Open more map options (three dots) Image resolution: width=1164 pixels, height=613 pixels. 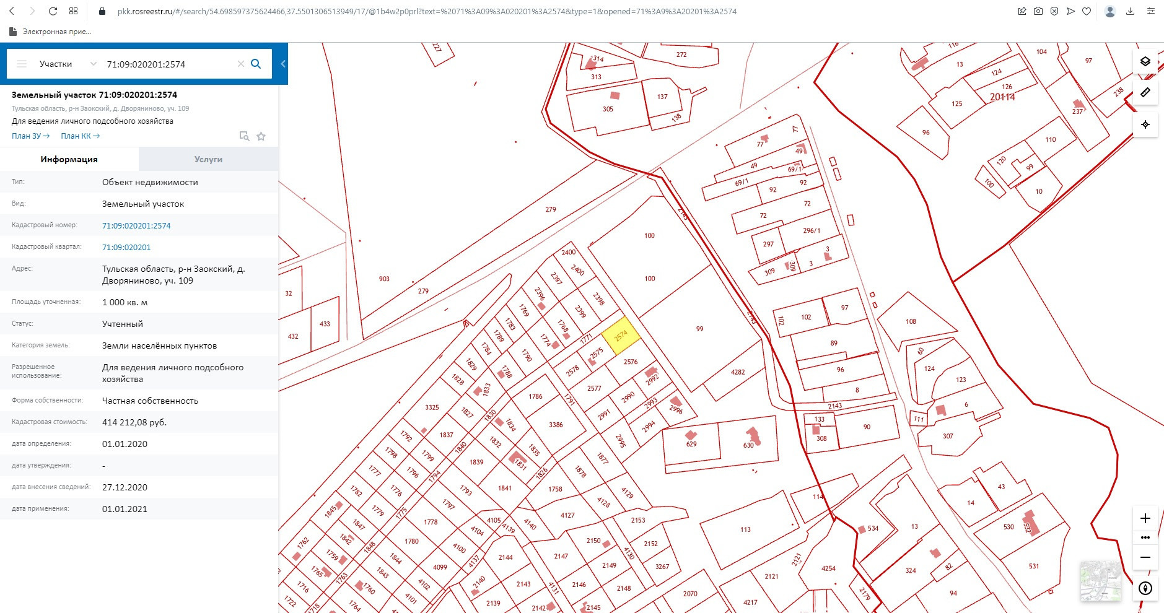coord(1145,537)
